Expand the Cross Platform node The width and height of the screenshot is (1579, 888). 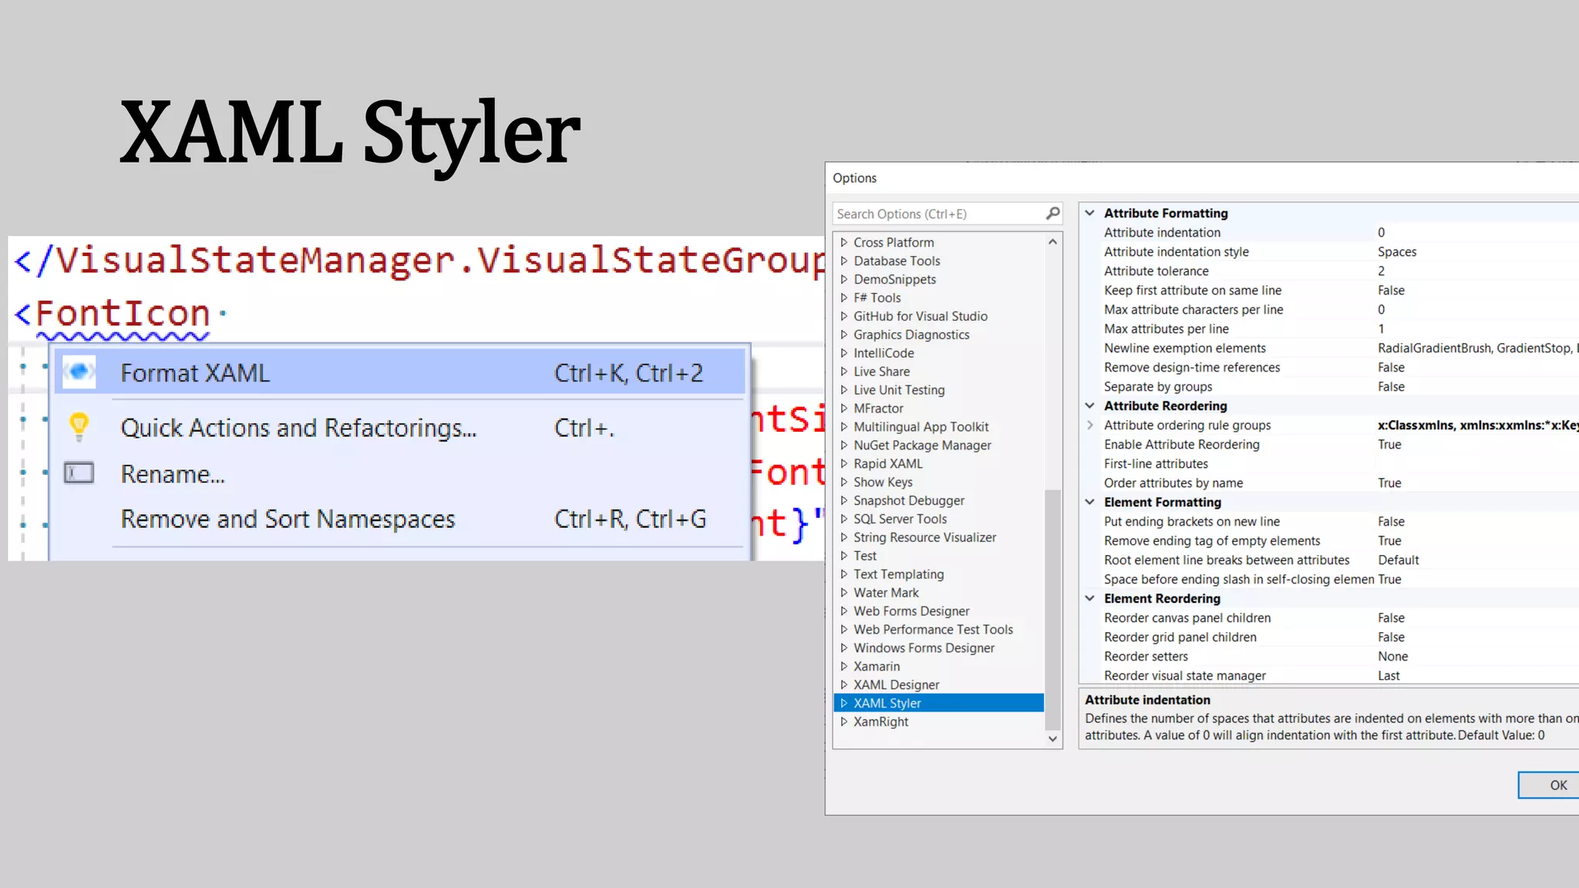click(844, 242)
